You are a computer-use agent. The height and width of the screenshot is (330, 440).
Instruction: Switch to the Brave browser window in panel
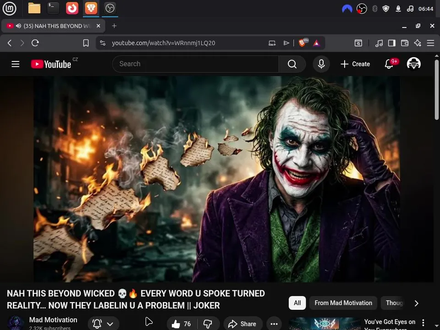click(x=91, y=8)
